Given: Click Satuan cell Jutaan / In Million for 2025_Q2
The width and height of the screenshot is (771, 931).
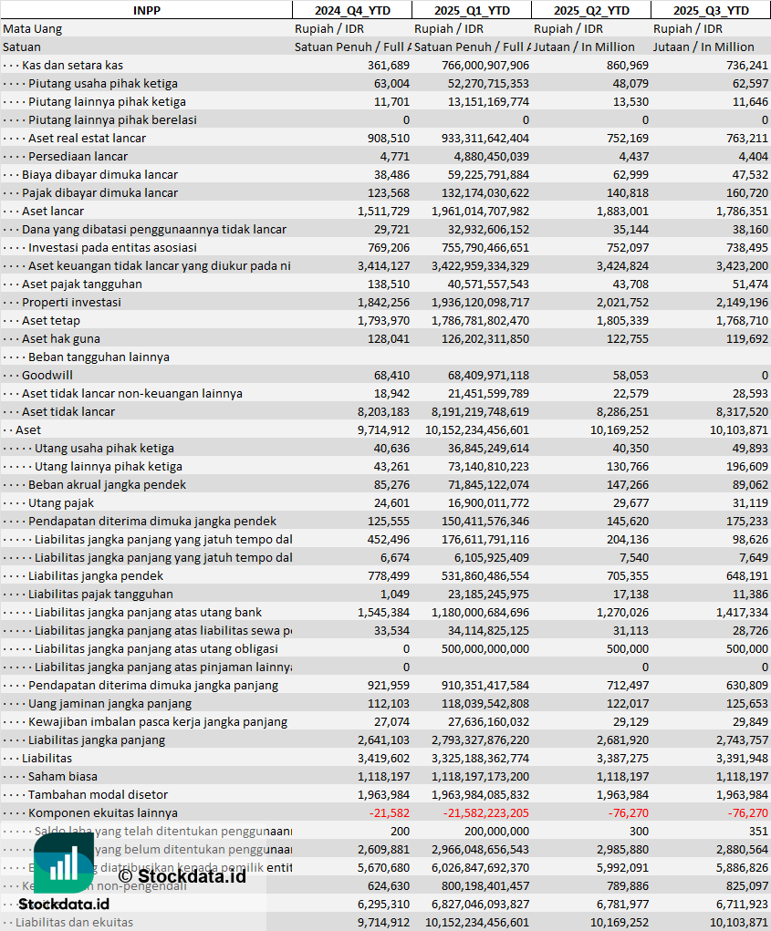Looking at the screenshot, I should [584, 47].
